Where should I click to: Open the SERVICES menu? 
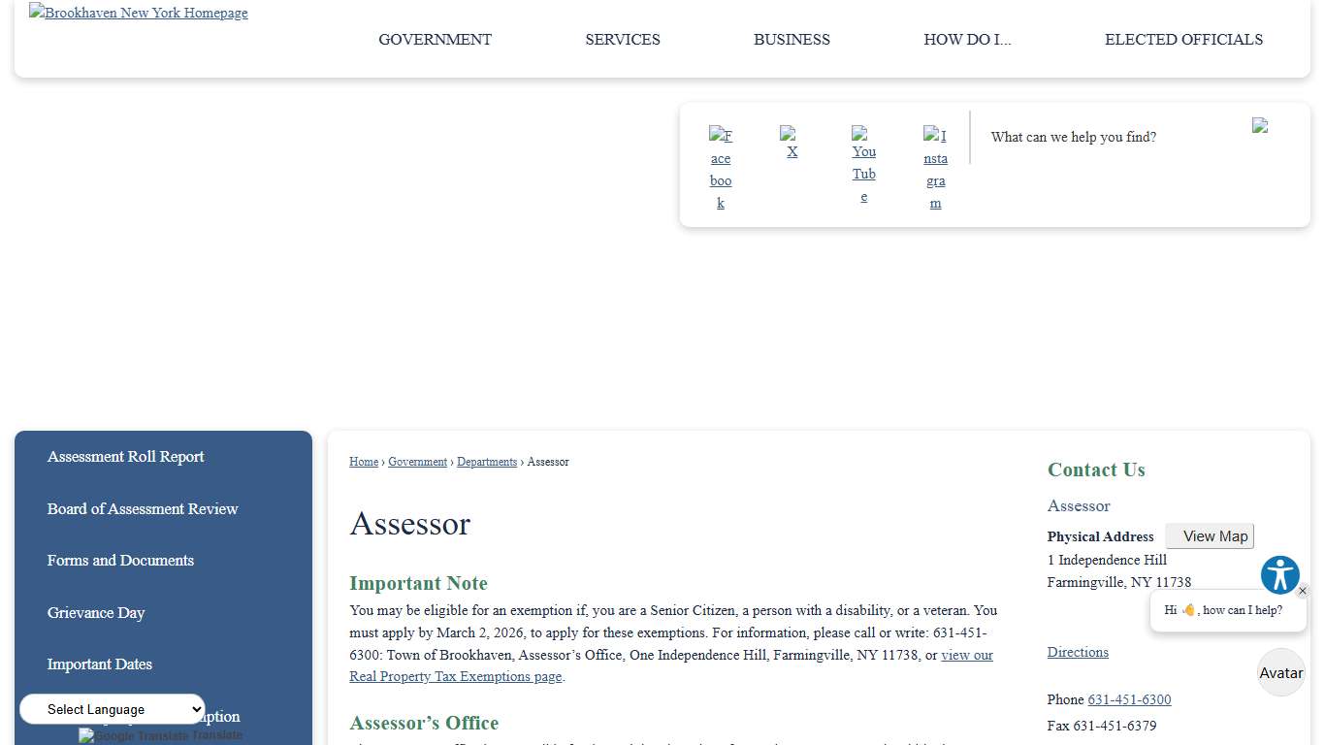point(622,40)
